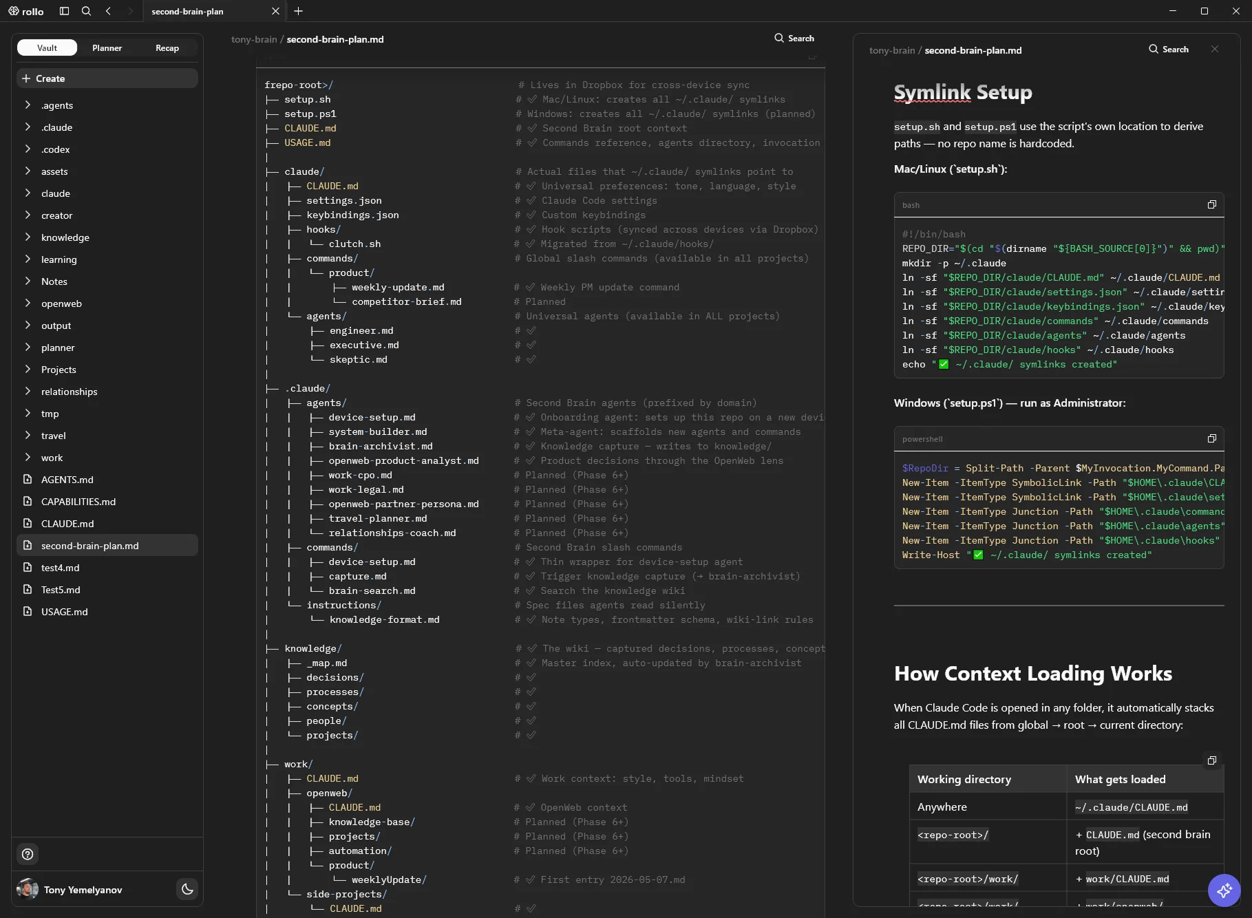The width and height of the screenshot is (1252, 918).
Task: Switch to the Vault tab
Action: point(47,47)
